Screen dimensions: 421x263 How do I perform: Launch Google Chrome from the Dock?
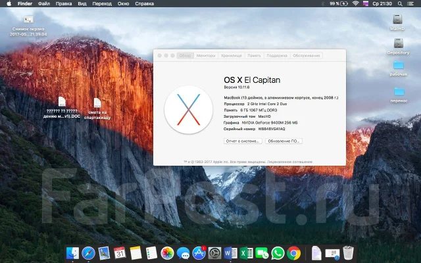(294, 253)
